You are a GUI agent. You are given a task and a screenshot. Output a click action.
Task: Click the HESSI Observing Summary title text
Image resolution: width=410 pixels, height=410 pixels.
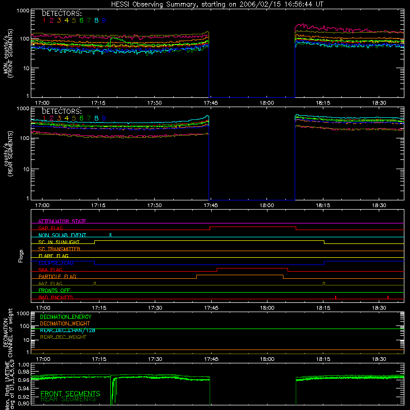(217, 5)
